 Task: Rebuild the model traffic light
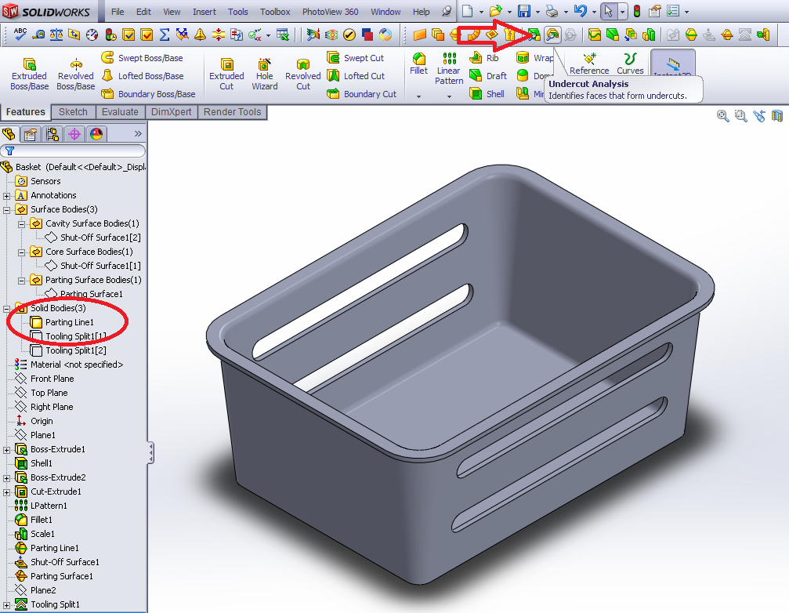pyautogui.click(x=636, y=10)
